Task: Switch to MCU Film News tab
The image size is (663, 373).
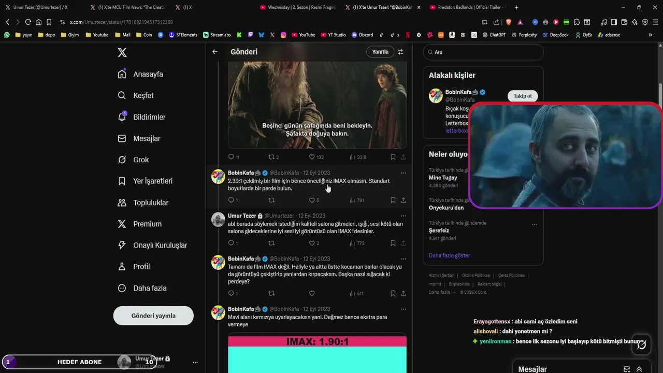Action: click(127, 7)
